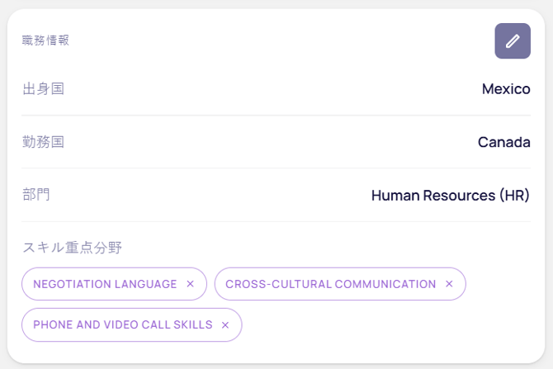Viewport: 553px width, 369px height.
Task: Click the Human Resources (HR) value
Action: (x=451, y=196)
